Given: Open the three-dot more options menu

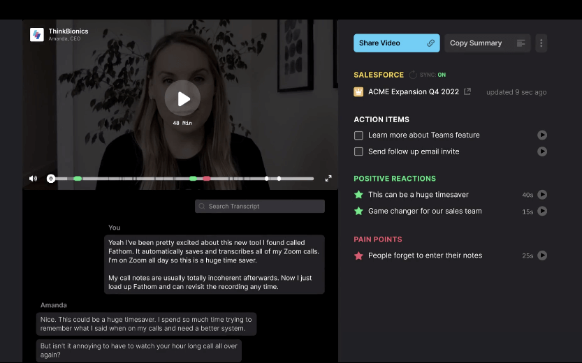Looking at the screenshot, I should [x=541, y=43].
